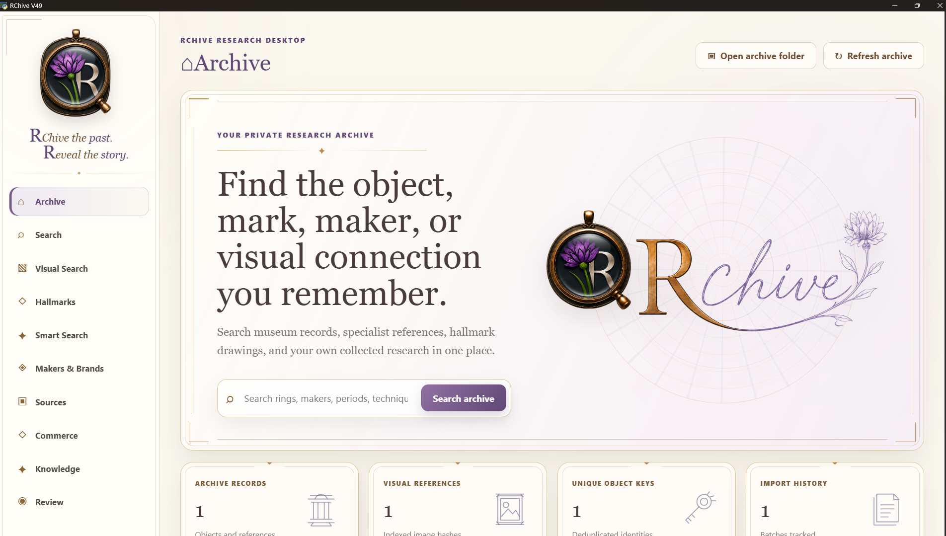
Task: Click the folder icon in Open archive folder
Action: coord(711,56)
